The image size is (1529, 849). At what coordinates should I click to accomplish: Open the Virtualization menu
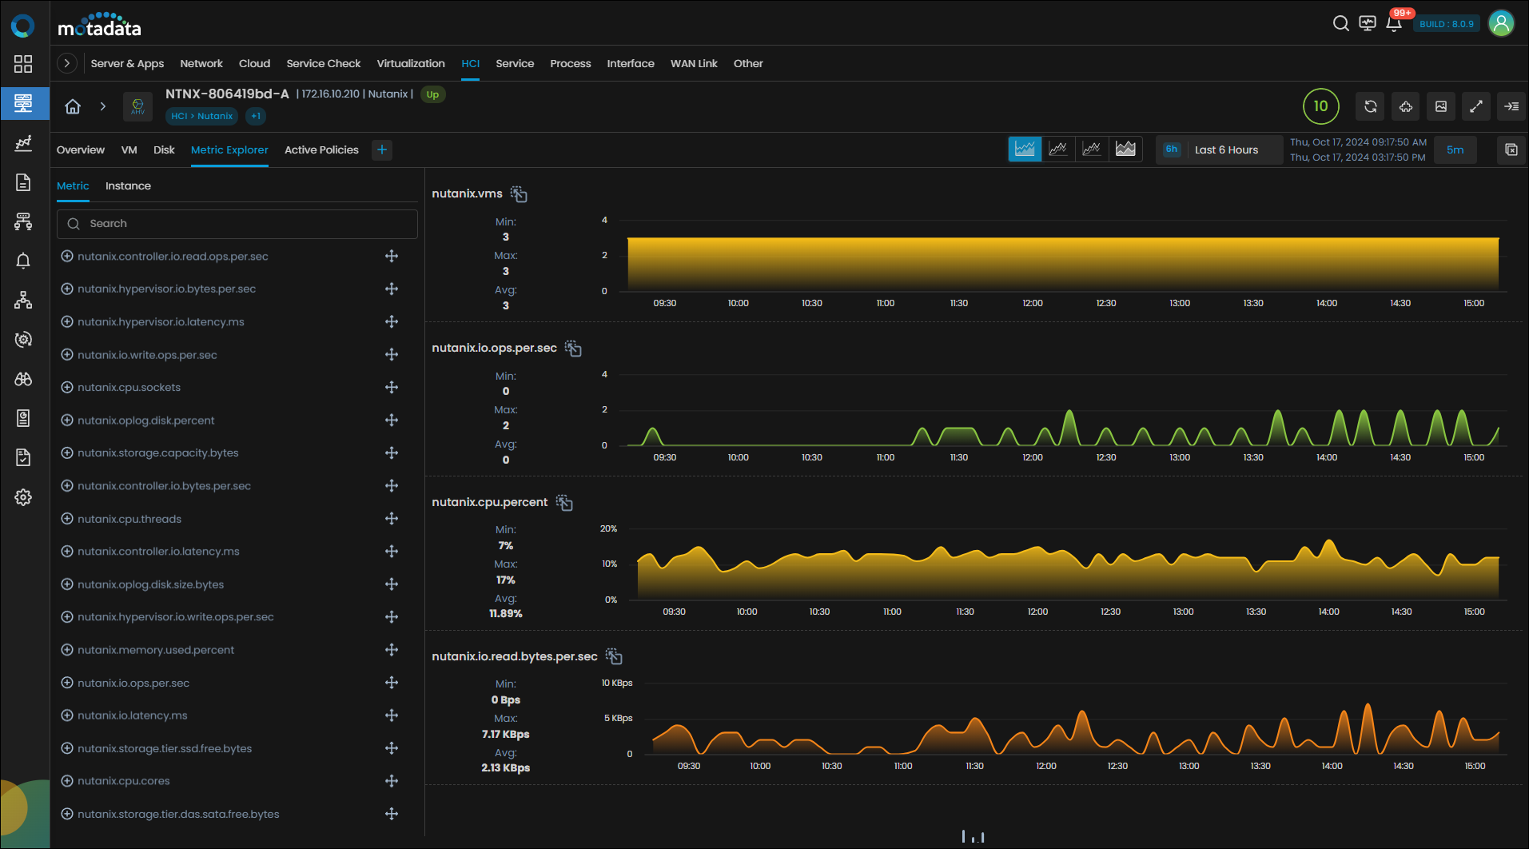(x=411, y=63)
